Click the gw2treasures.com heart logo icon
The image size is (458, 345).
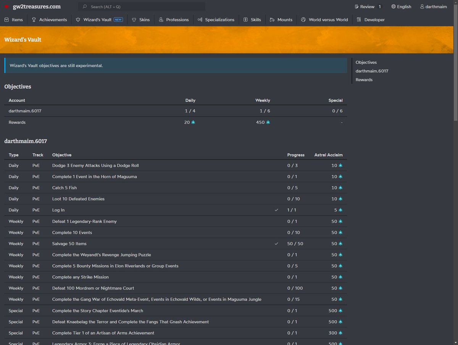coord(6,6)
